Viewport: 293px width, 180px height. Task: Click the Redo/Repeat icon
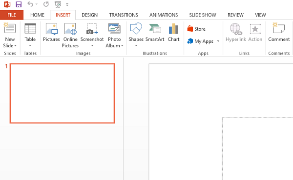[x=46, y=4]
